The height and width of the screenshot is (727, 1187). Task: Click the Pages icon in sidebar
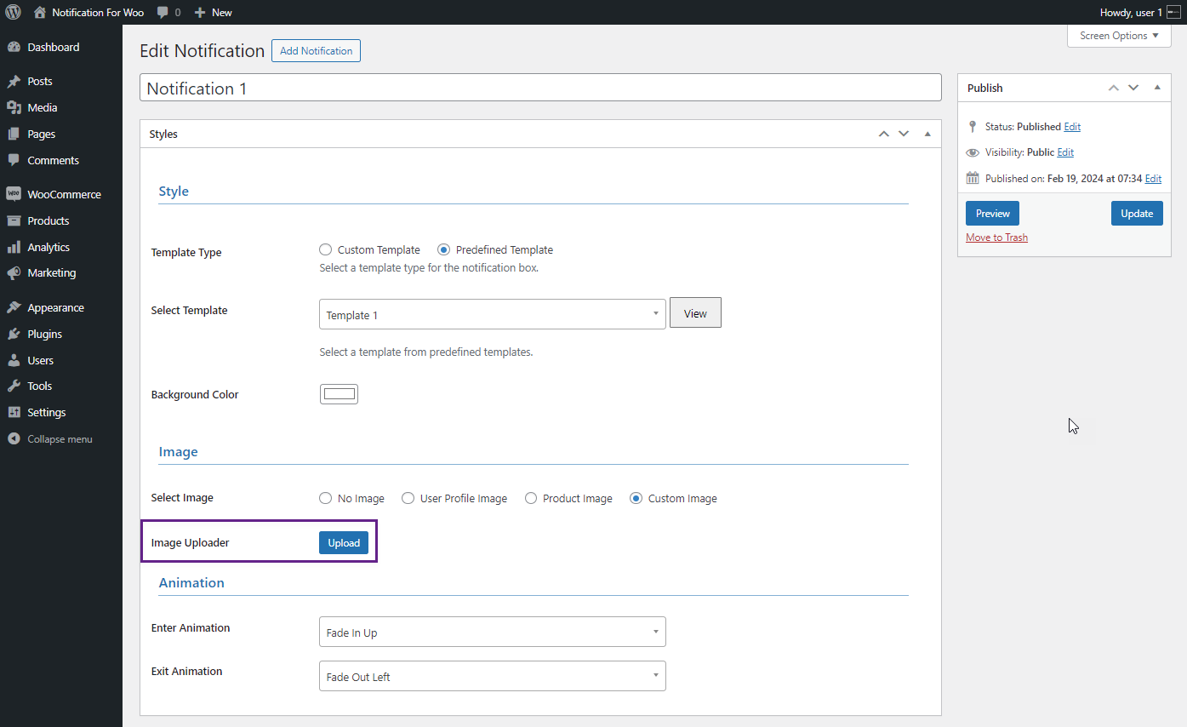coord(14,135)
